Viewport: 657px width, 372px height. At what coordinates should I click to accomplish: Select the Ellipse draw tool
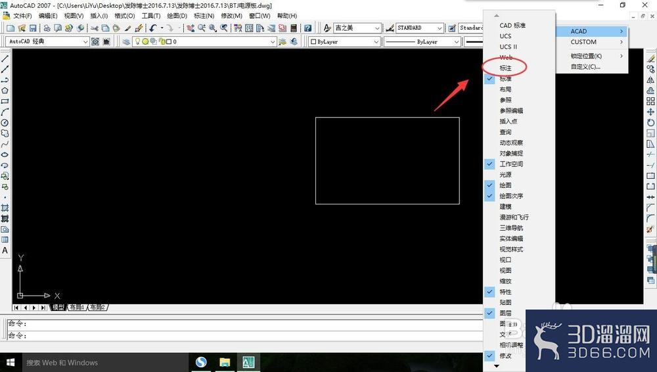click(x=5, y=154)
